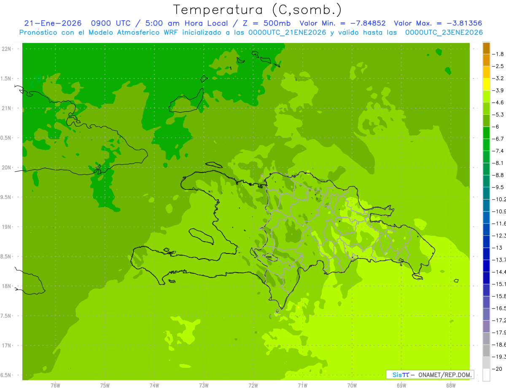Image resolution: width=506 pixels, height=391 pixels.
Task: Pick the yellow swatch between -3.2 and -3.9
Action: coord(486,84)
